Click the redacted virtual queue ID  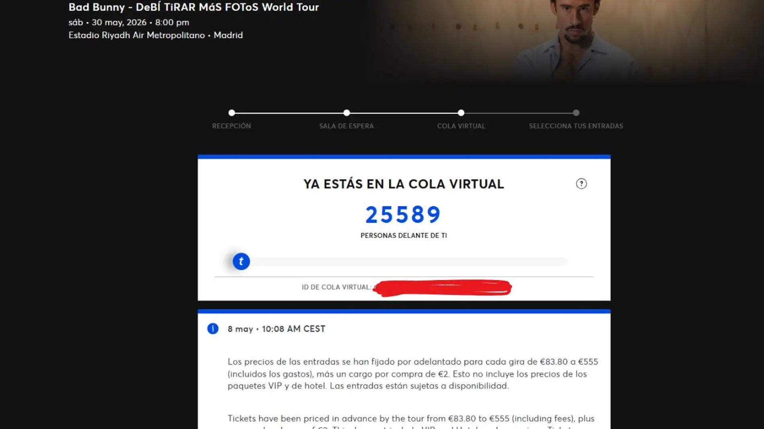coord(442,288)
